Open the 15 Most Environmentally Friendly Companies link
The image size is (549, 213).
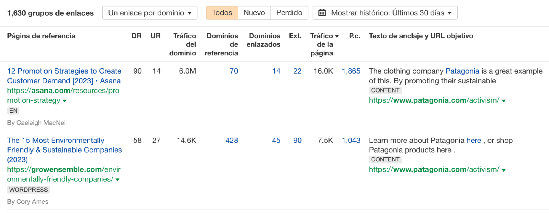pos(64,150)
